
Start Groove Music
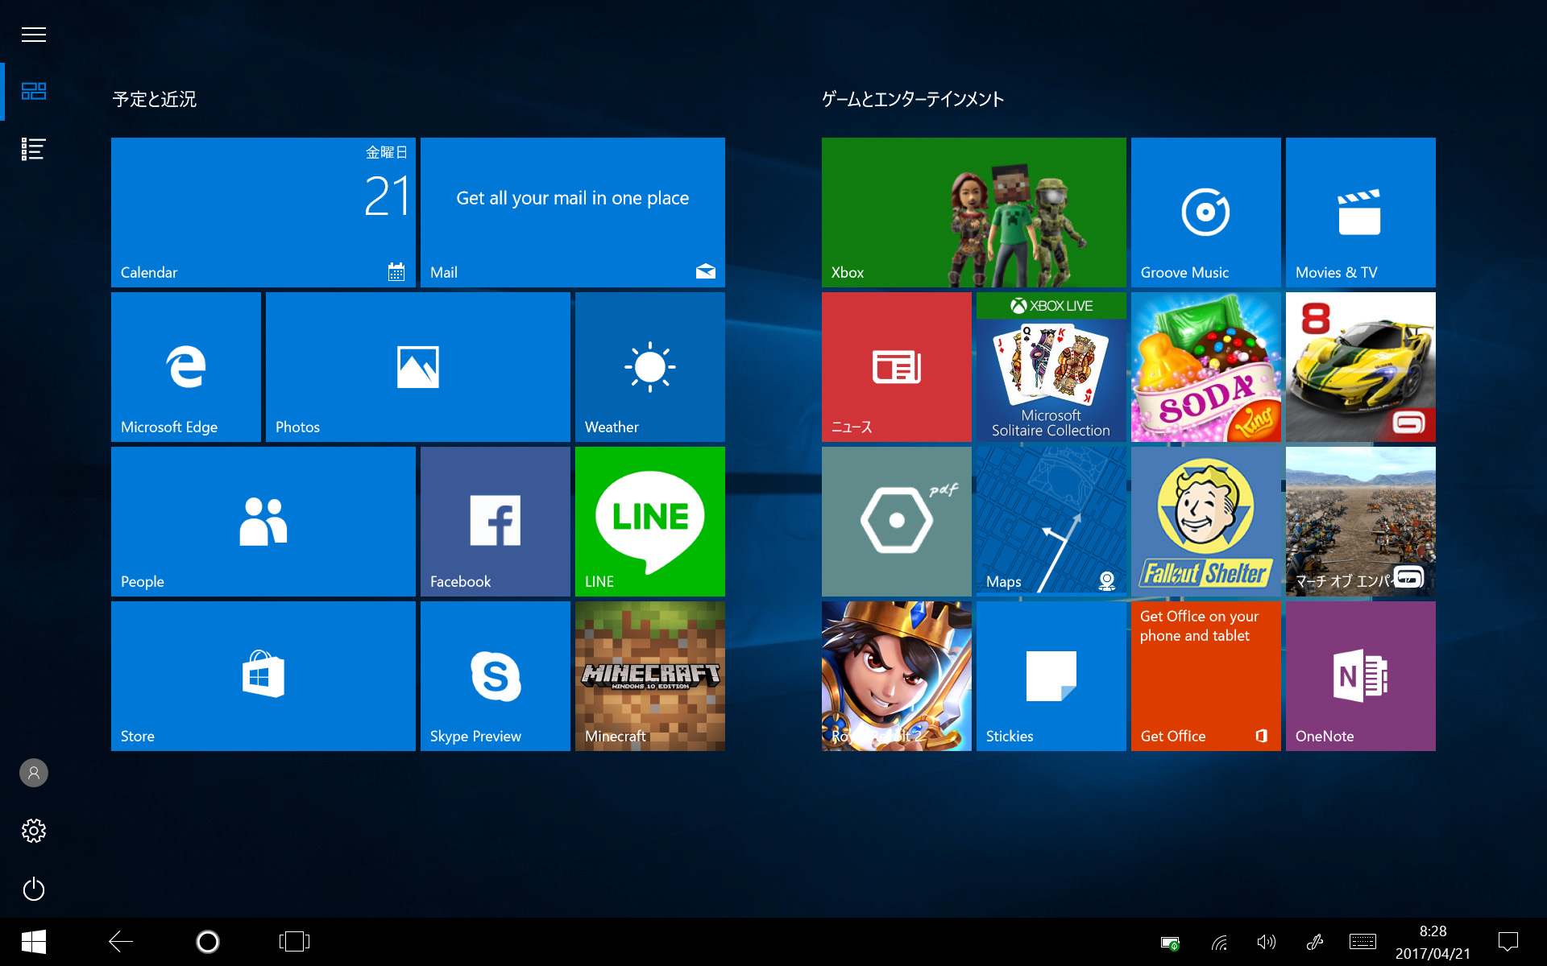coord(1204,212)
